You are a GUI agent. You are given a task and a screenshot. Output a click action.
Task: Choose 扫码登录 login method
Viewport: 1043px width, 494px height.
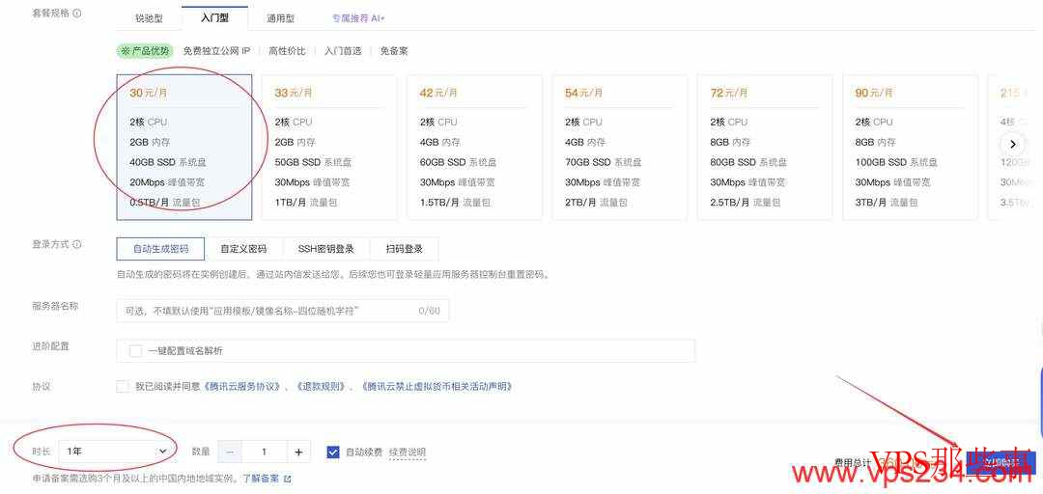[x=404, y=249]
